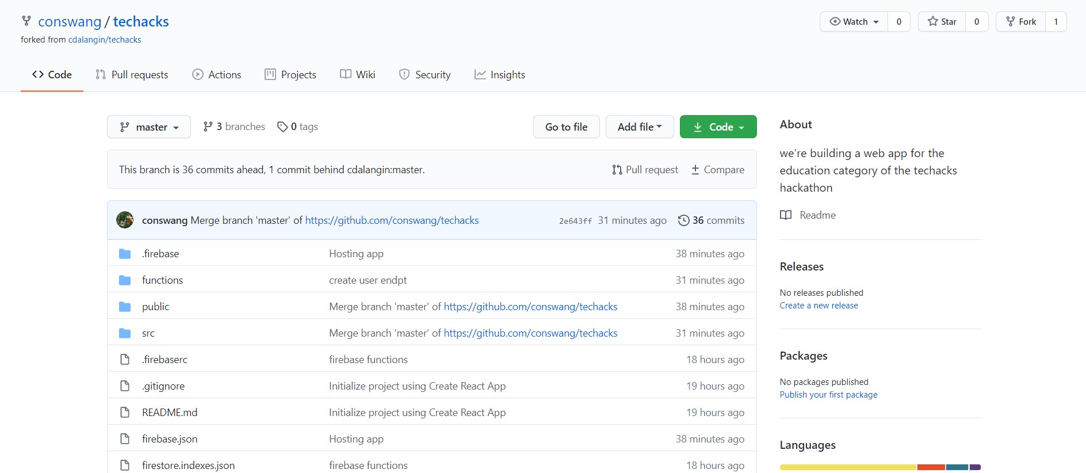Click the folder icon for src
1086x473 pixels.
(x=125, y=333)
